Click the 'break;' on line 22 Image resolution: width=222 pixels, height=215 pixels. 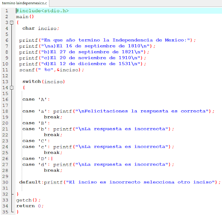(53, 135)
